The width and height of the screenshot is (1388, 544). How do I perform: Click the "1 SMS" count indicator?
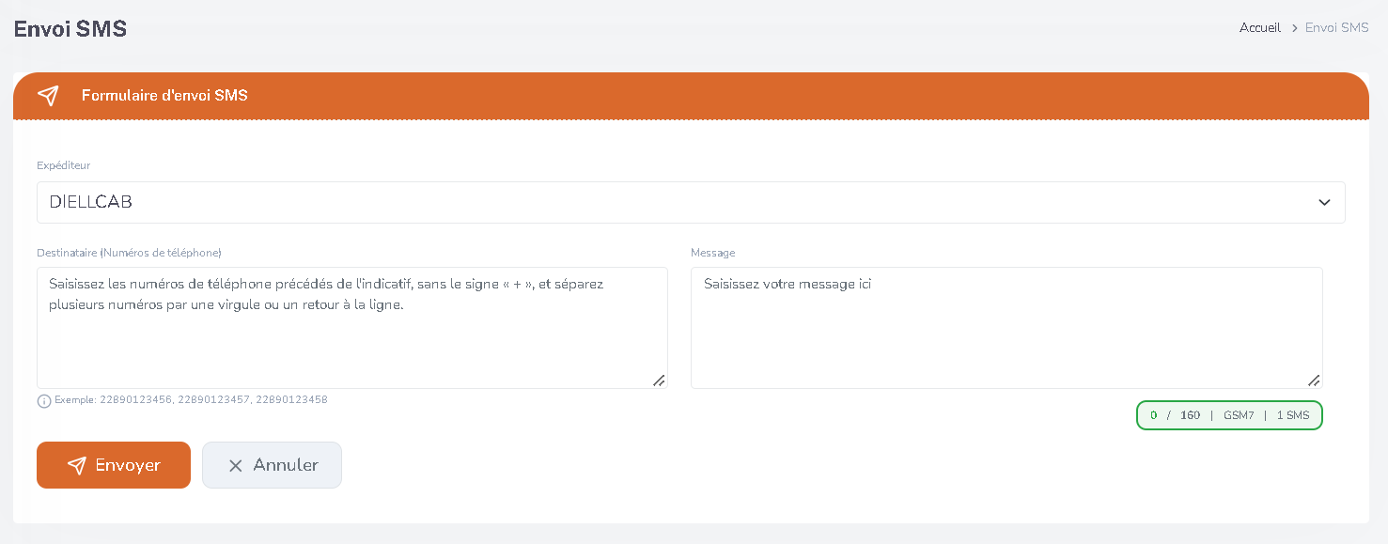1293,415
